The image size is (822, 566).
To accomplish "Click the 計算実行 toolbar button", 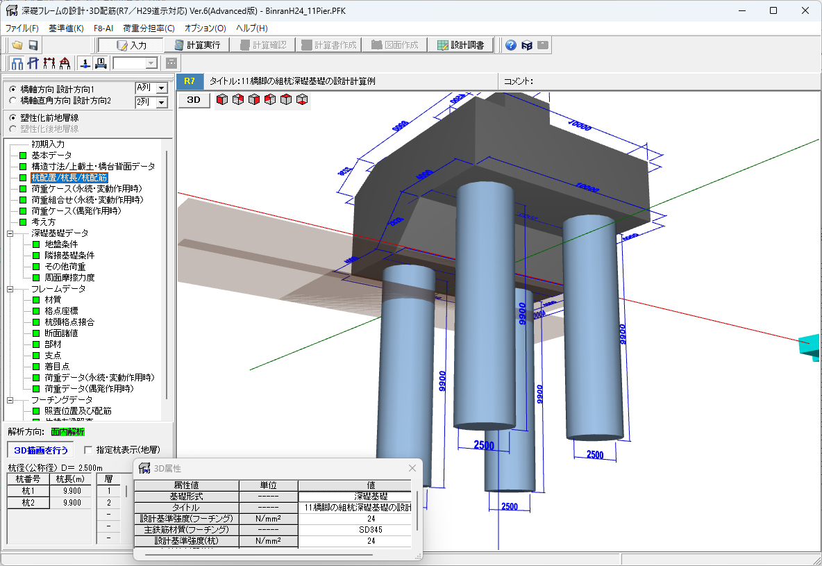I will click(197, 45).
